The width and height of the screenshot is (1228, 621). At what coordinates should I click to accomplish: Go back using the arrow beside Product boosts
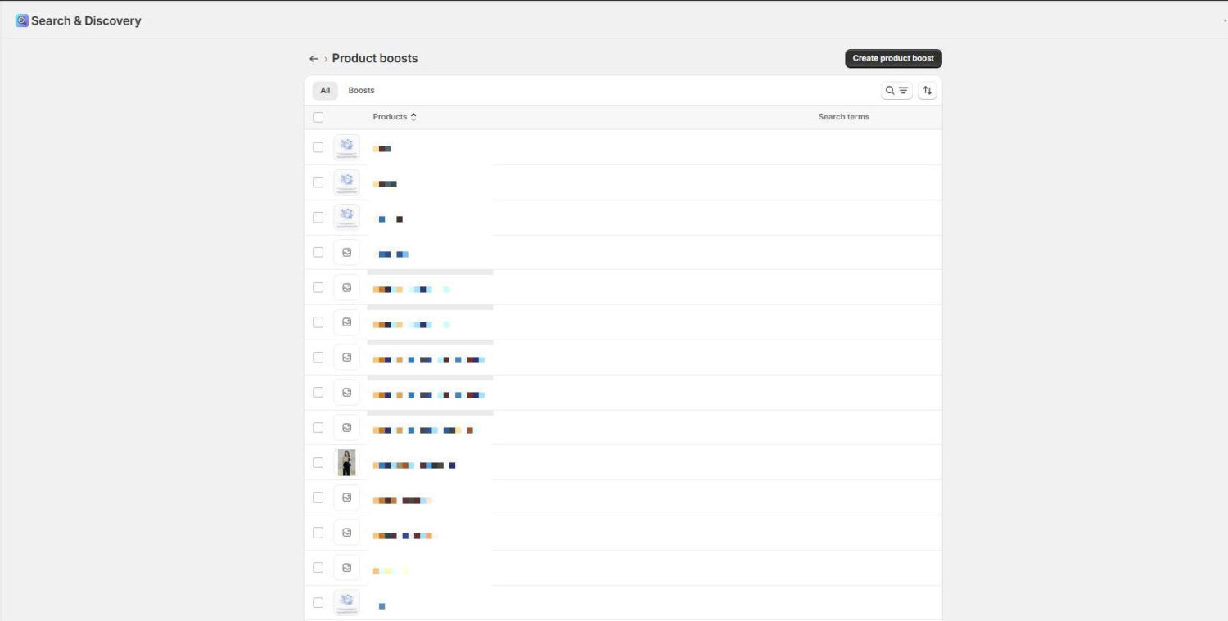(314, 58)
